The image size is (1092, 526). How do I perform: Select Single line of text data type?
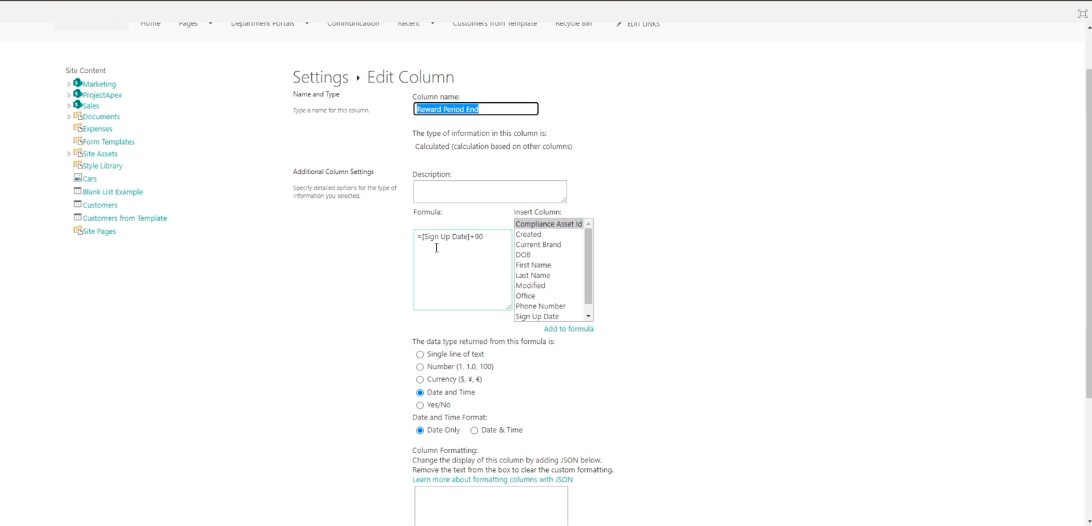[x=420, y=355]
